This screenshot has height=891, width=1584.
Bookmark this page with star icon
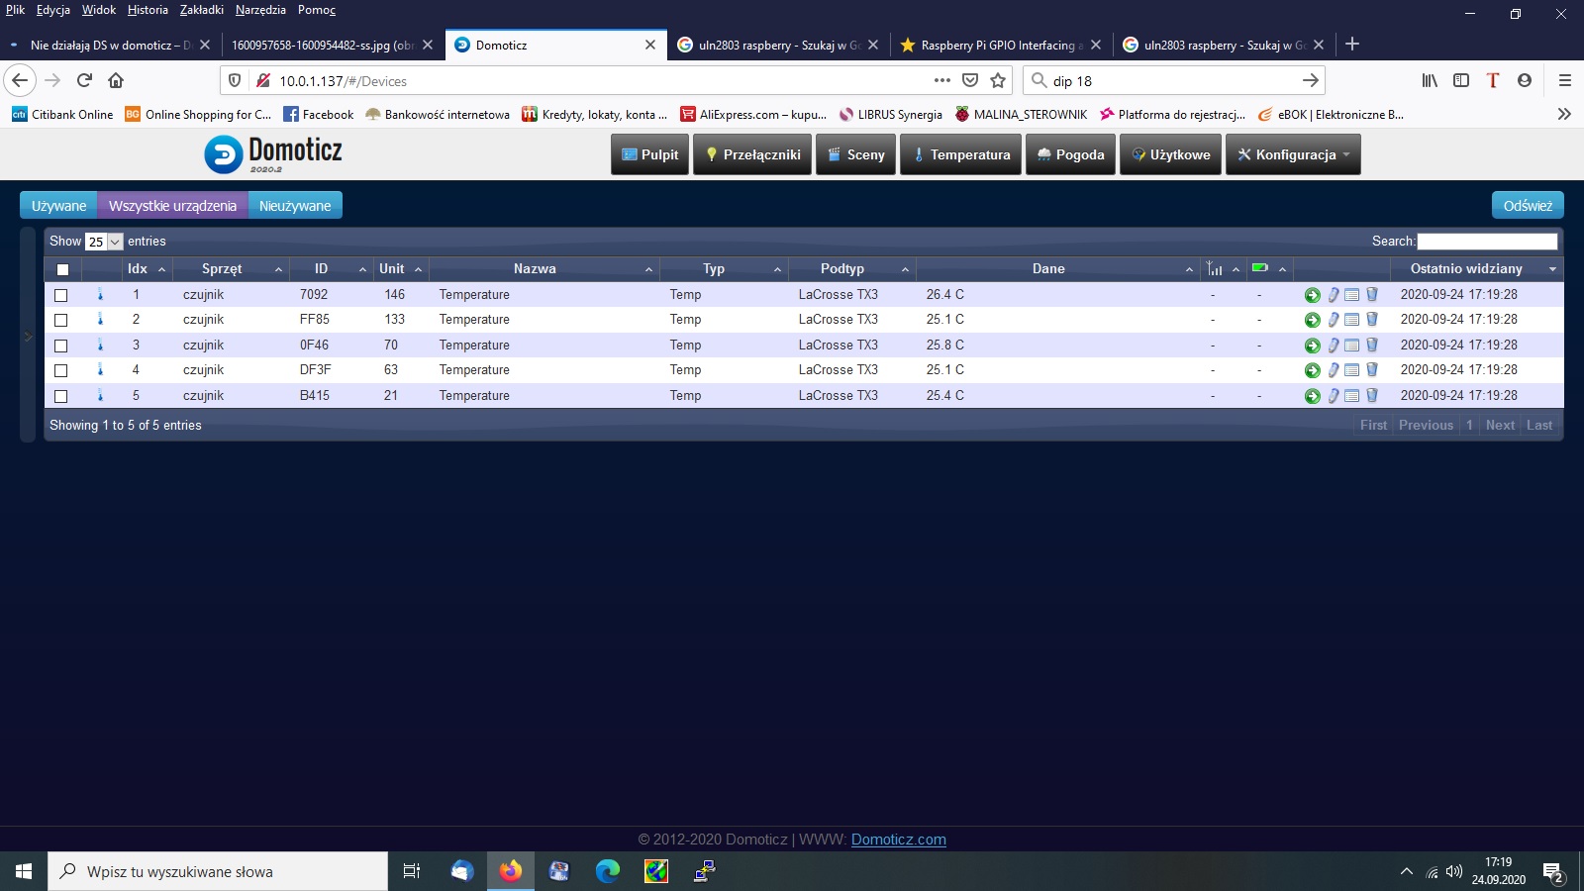pos(998,81)
